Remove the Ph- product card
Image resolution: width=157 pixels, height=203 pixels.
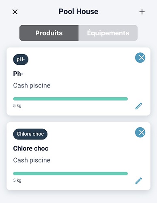(140, 58)
